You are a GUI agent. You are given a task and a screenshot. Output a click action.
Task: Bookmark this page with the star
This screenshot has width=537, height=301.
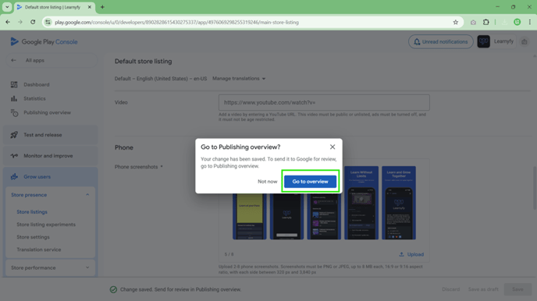455,23
